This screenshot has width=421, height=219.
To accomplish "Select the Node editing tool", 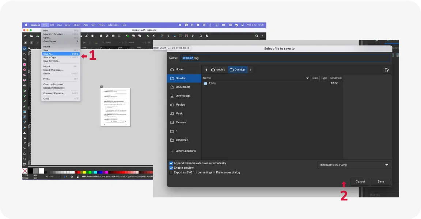I will point(24,54).
